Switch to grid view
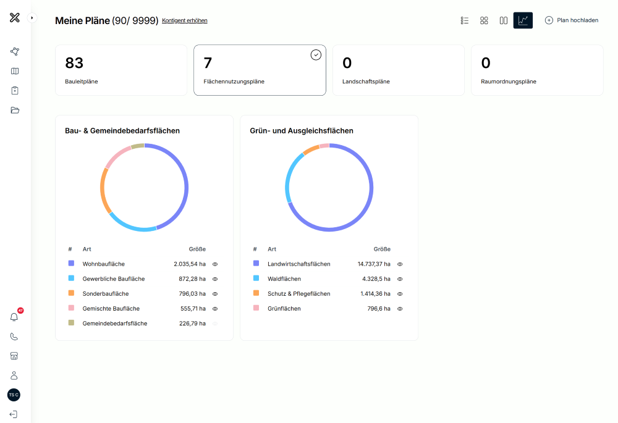618x423 pixels. tap(484, 20)
